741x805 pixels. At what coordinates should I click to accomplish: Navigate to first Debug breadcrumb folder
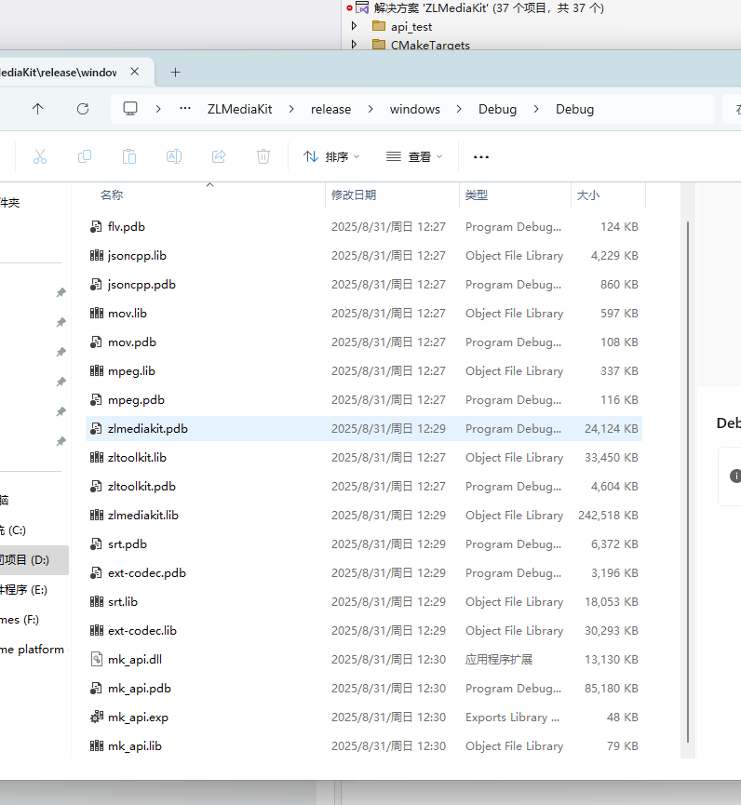pos(498,109)
